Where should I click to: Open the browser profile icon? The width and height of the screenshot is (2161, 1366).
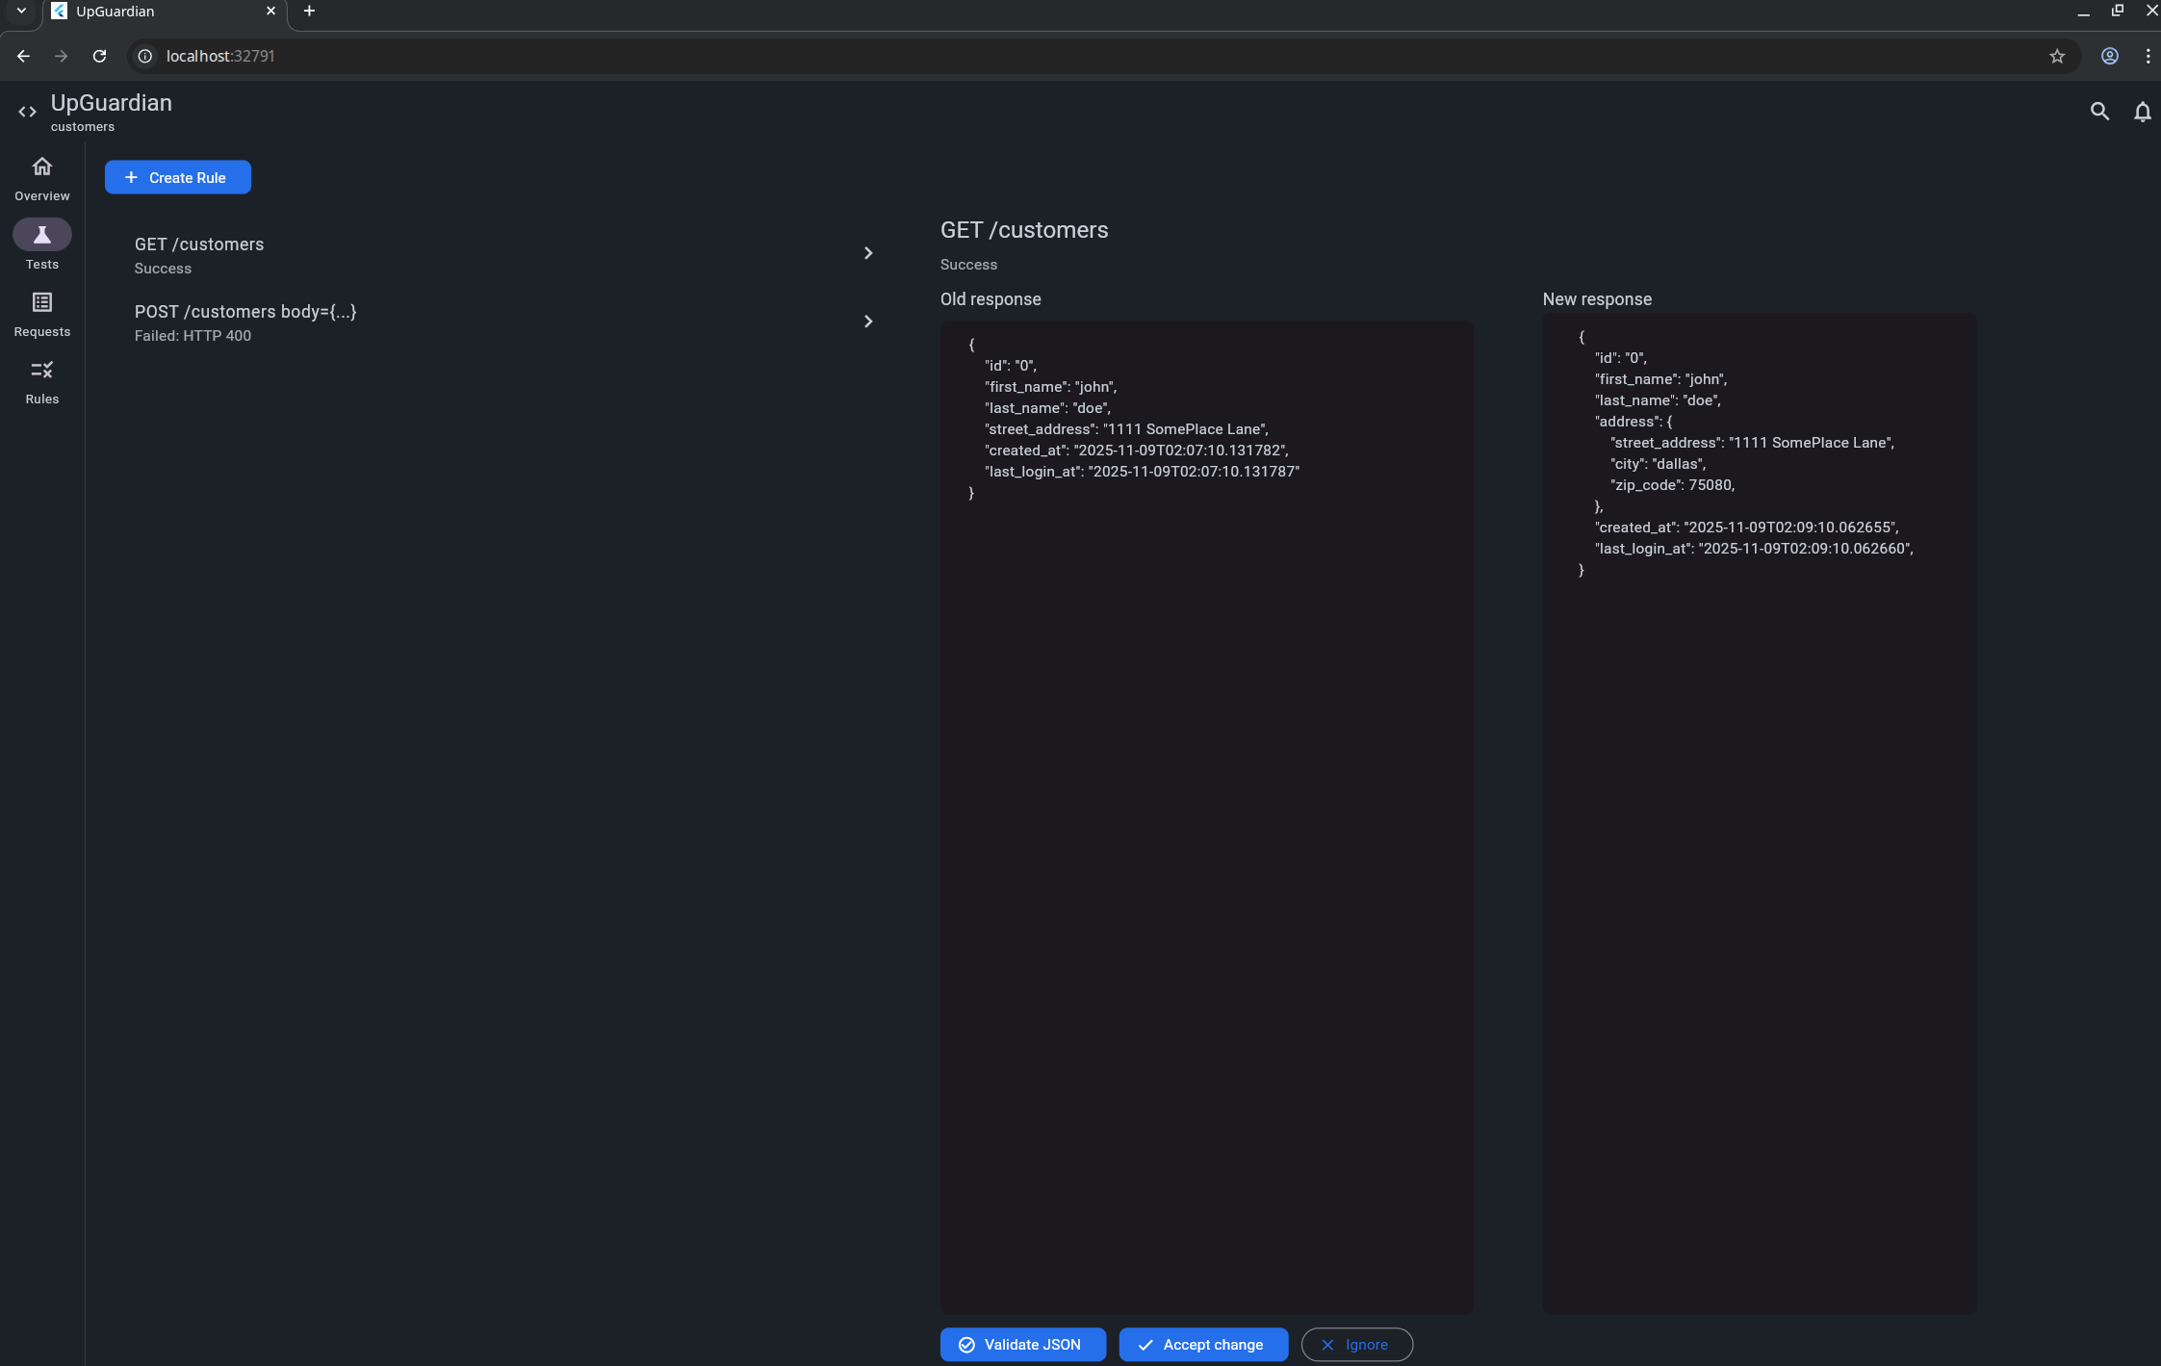pyautogui.click(x=2109, y=56)
